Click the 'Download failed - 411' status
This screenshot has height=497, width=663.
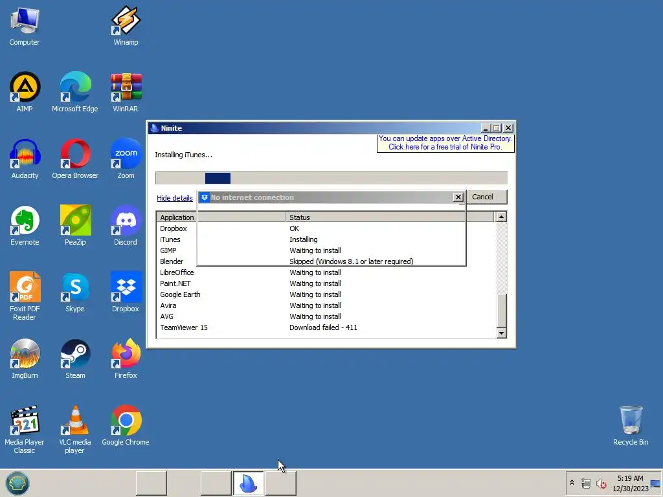[323, 327]
